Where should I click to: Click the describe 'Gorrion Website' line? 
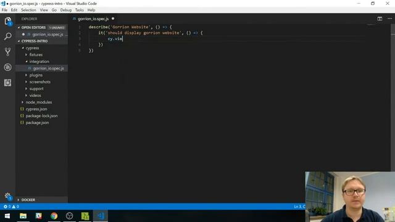(x=130, y=27)
